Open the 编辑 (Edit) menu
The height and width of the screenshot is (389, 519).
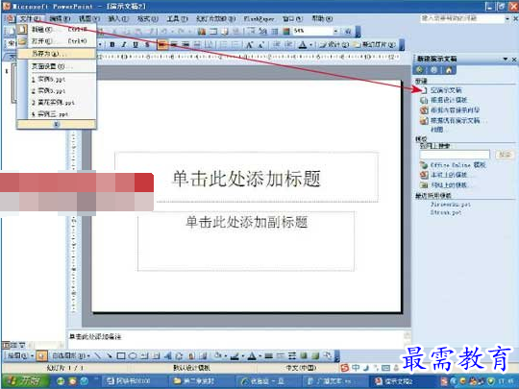click(60, 19)
